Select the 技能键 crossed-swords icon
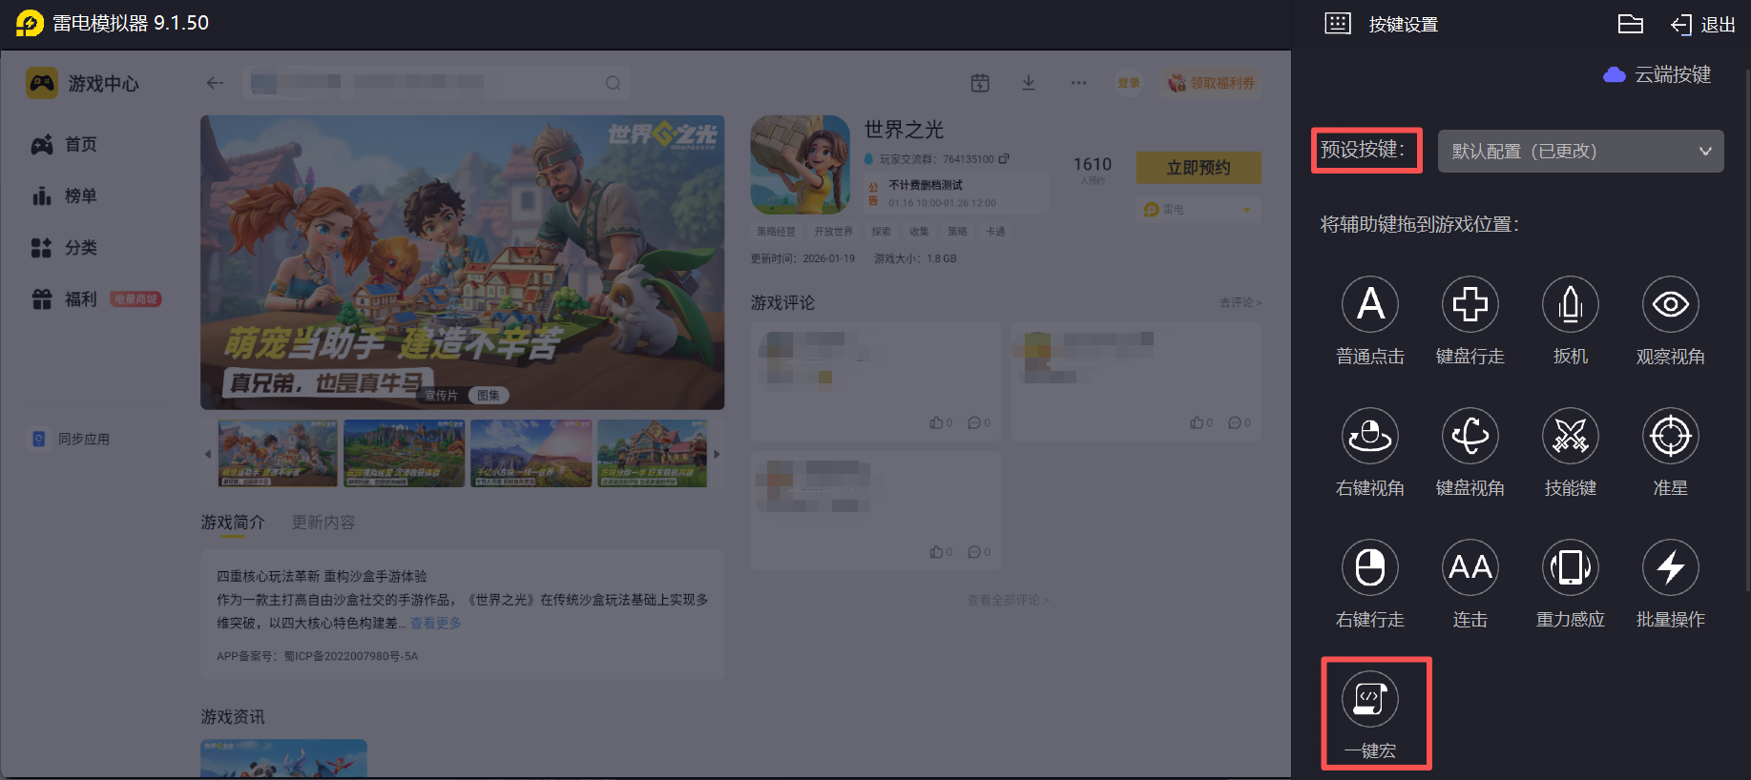The height and width of the screenshot is (780, 1751). point(1571,436)
